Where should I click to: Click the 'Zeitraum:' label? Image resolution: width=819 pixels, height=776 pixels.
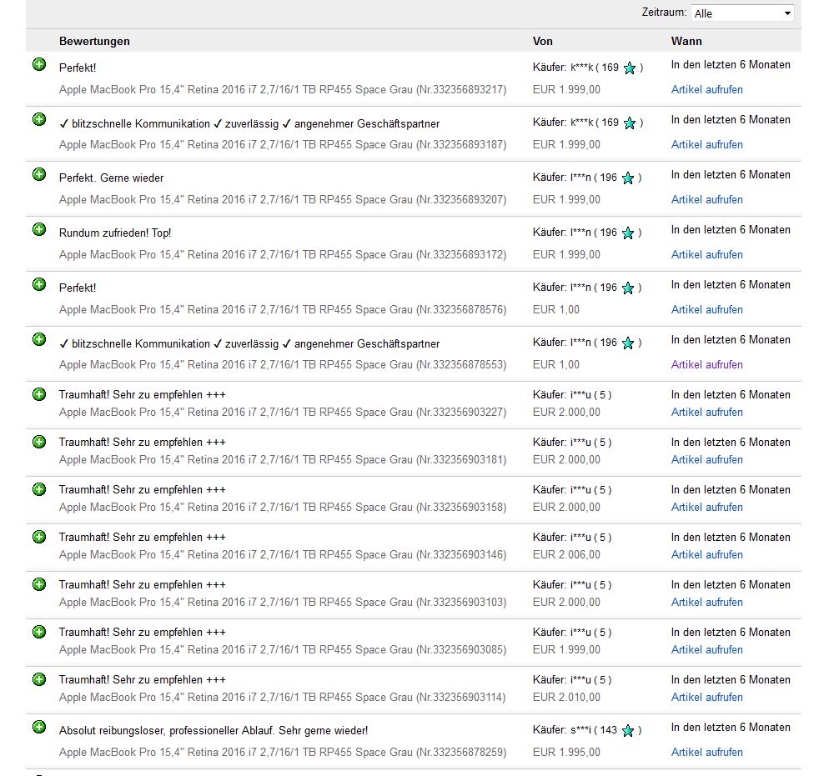pos(664,13)
